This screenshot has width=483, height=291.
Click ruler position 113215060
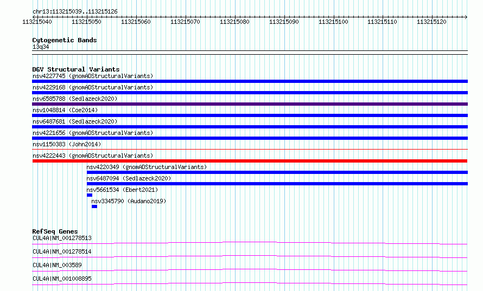pos(136,22)
